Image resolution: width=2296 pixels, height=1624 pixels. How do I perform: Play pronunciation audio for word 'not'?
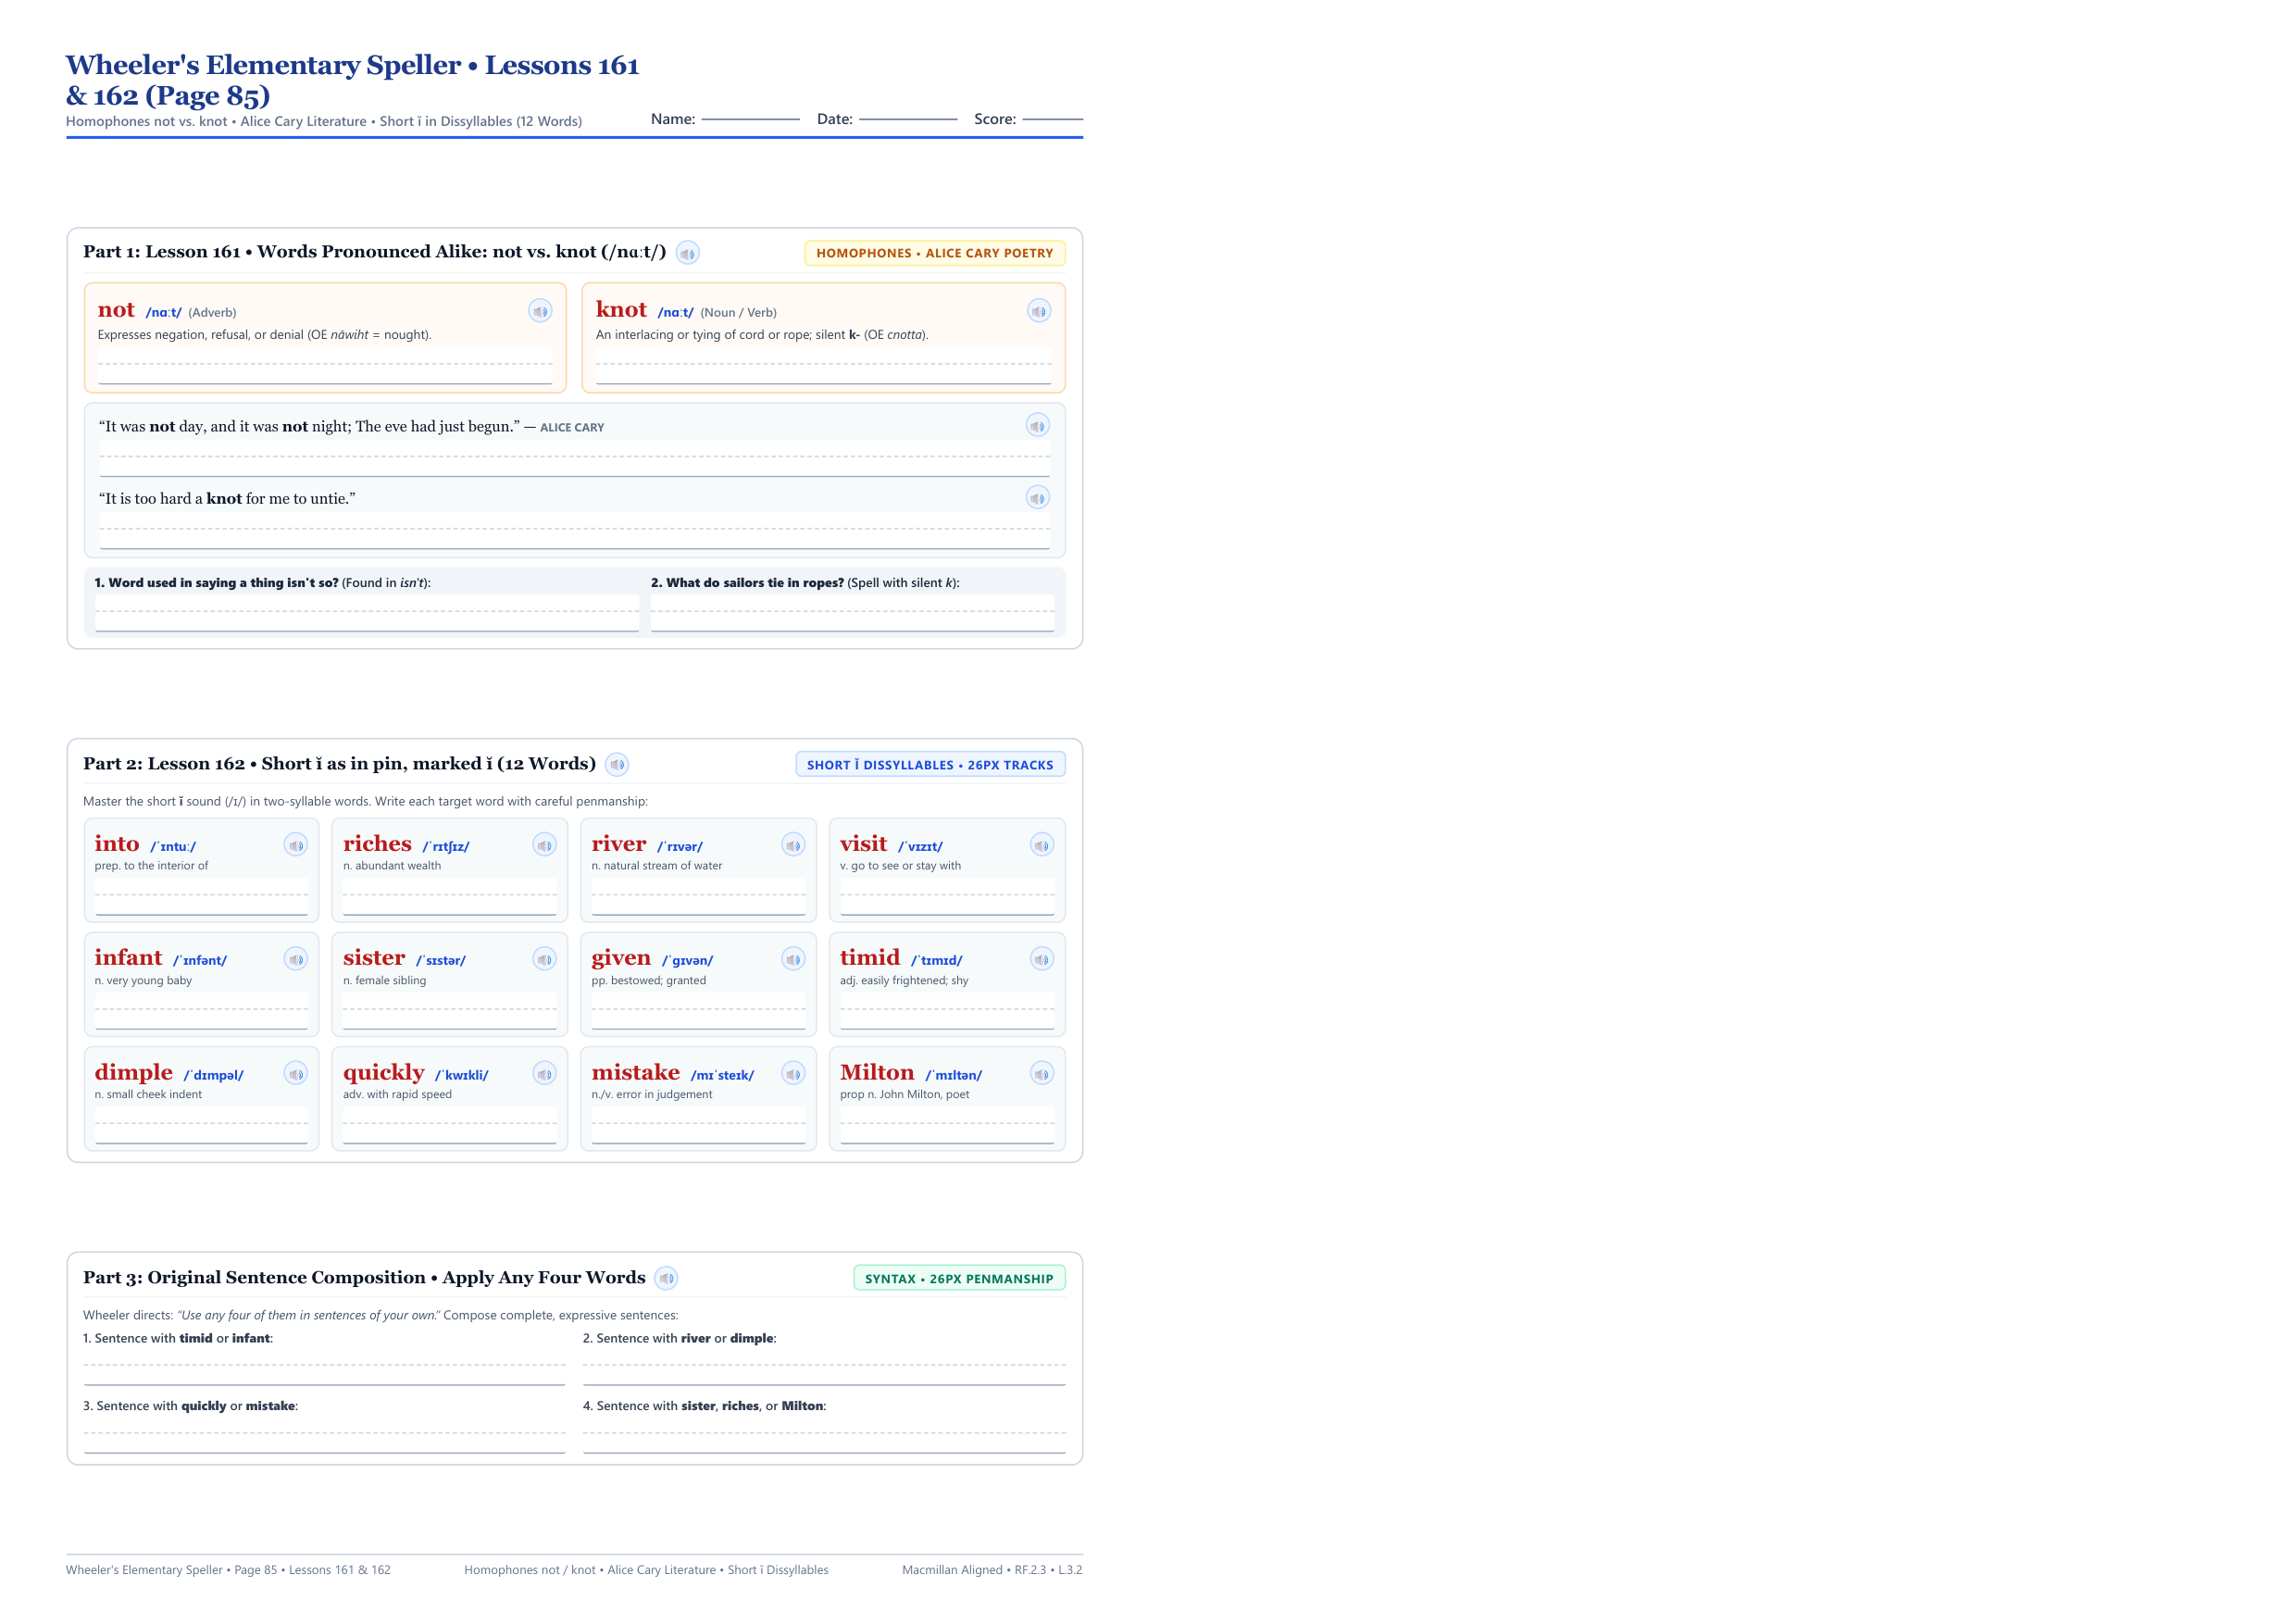point(540,311)
